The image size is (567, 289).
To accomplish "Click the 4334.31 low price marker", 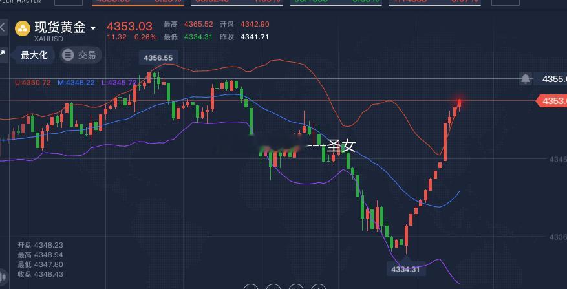I will pos(406,269).
